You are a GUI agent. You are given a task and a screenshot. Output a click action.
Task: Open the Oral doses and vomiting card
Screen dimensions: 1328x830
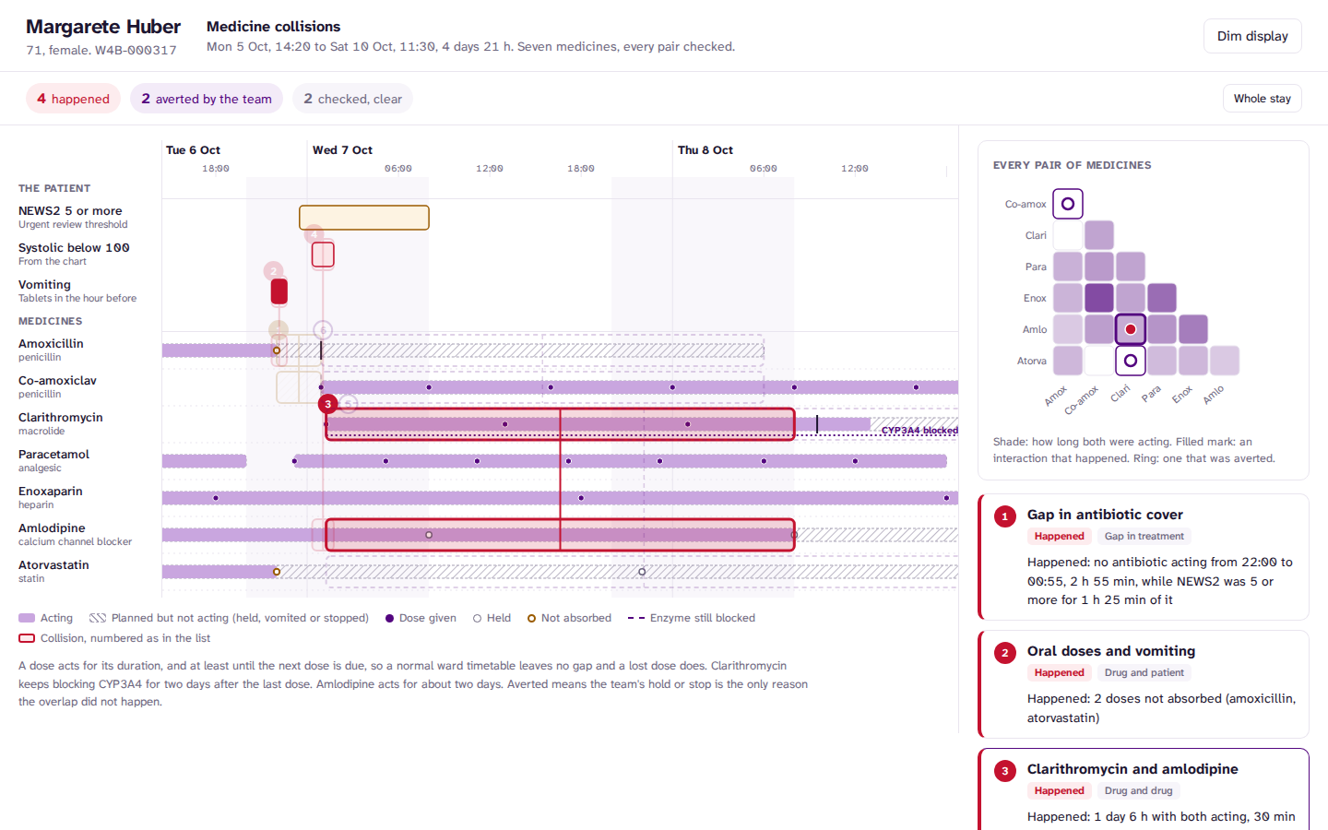pos(1144,684)
